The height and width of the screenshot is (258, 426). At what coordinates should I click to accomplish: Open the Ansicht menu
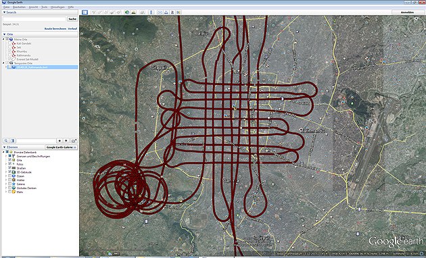33,7
